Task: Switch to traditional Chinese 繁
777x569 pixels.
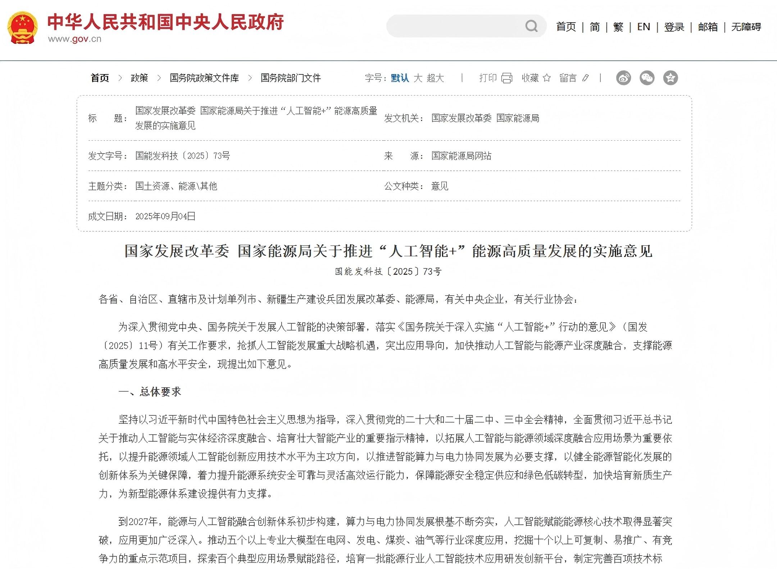Action: pos(618,27)
